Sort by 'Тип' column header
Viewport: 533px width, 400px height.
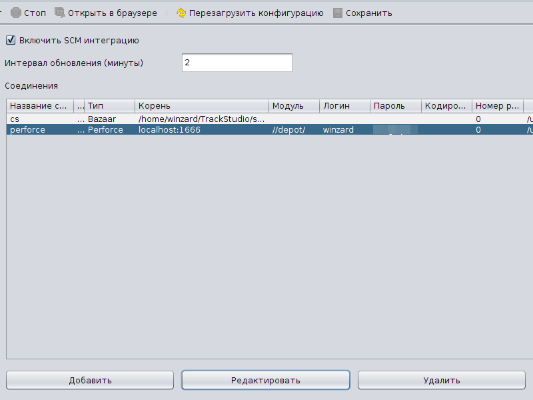tap(110, 106)
